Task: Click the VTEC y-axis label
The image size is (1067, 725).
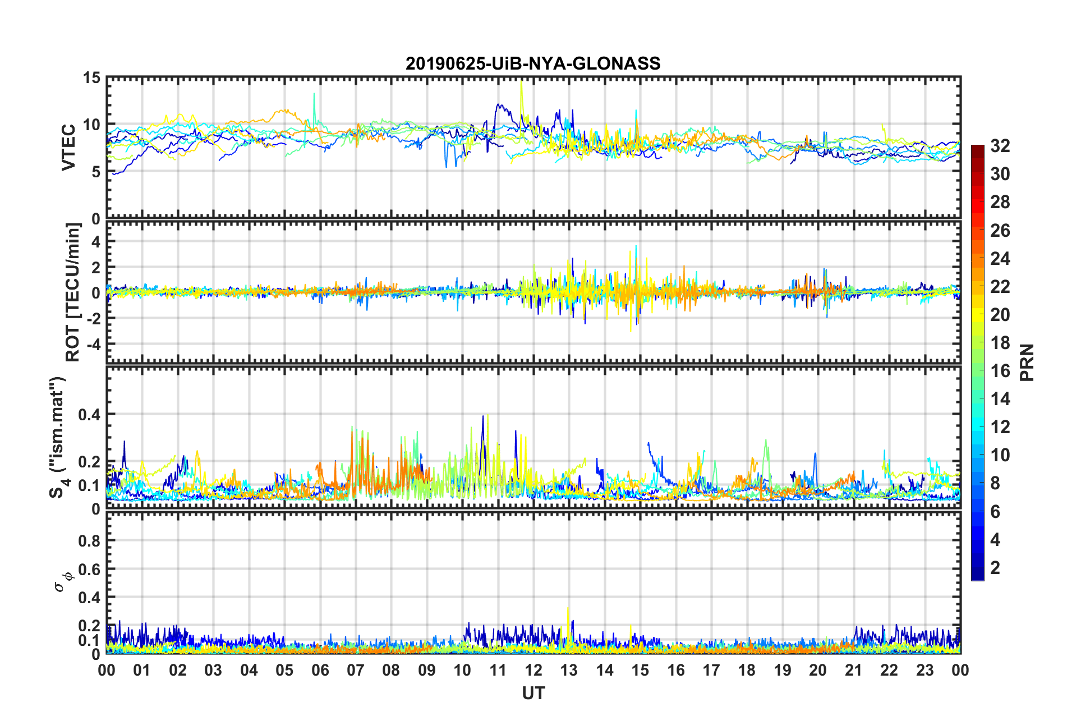Action: click(68, 148)
